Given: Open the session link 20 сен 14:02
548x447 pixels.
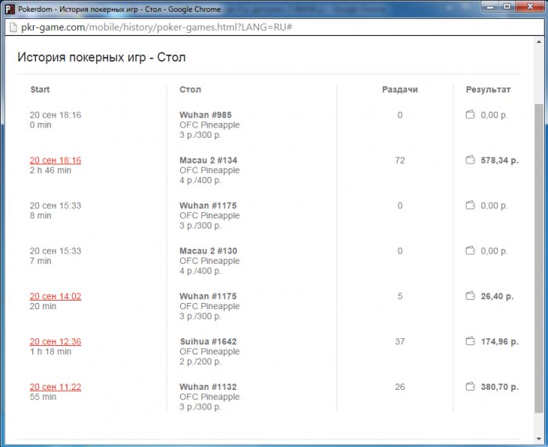Looking at the screenshot, I should pos(56,297).
